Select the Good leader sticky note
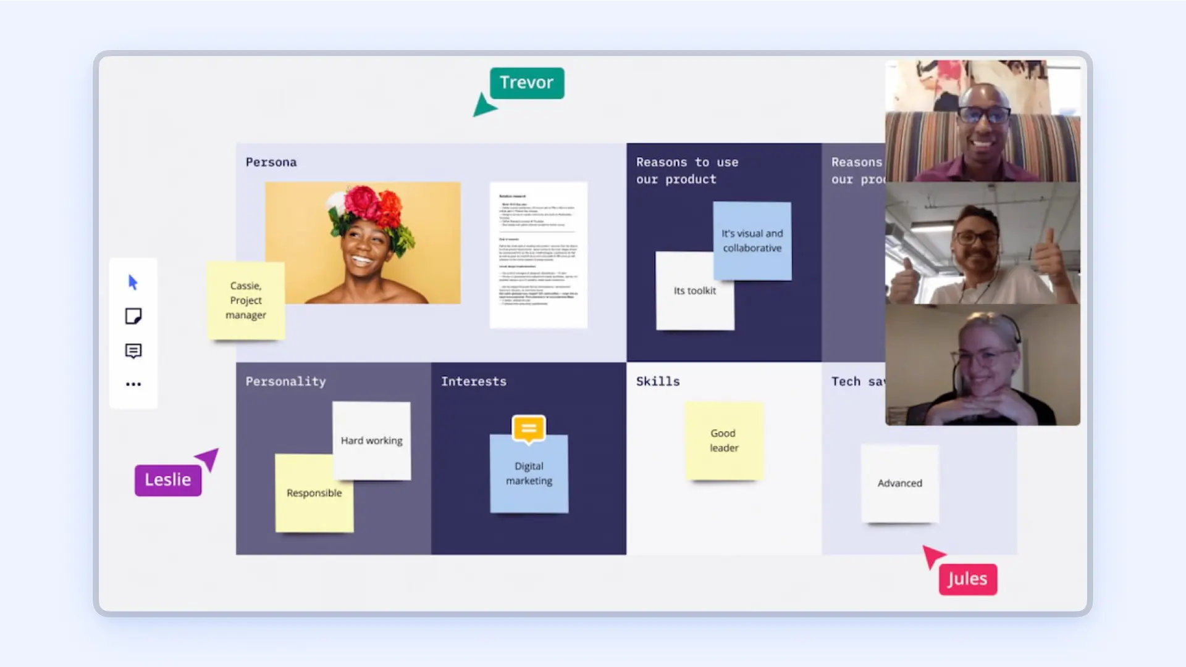Screen dimensions: 1186x667 (723, 441)
